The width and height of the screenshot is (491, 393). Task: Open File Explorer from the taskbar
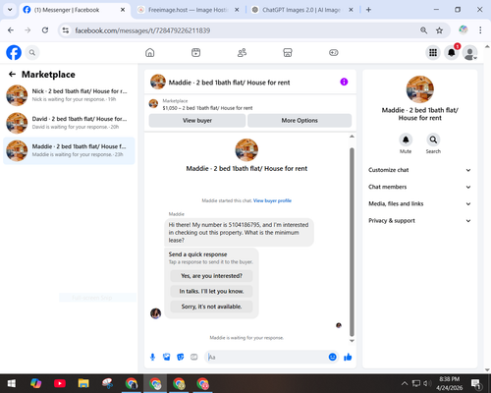[x=83, y=383]
